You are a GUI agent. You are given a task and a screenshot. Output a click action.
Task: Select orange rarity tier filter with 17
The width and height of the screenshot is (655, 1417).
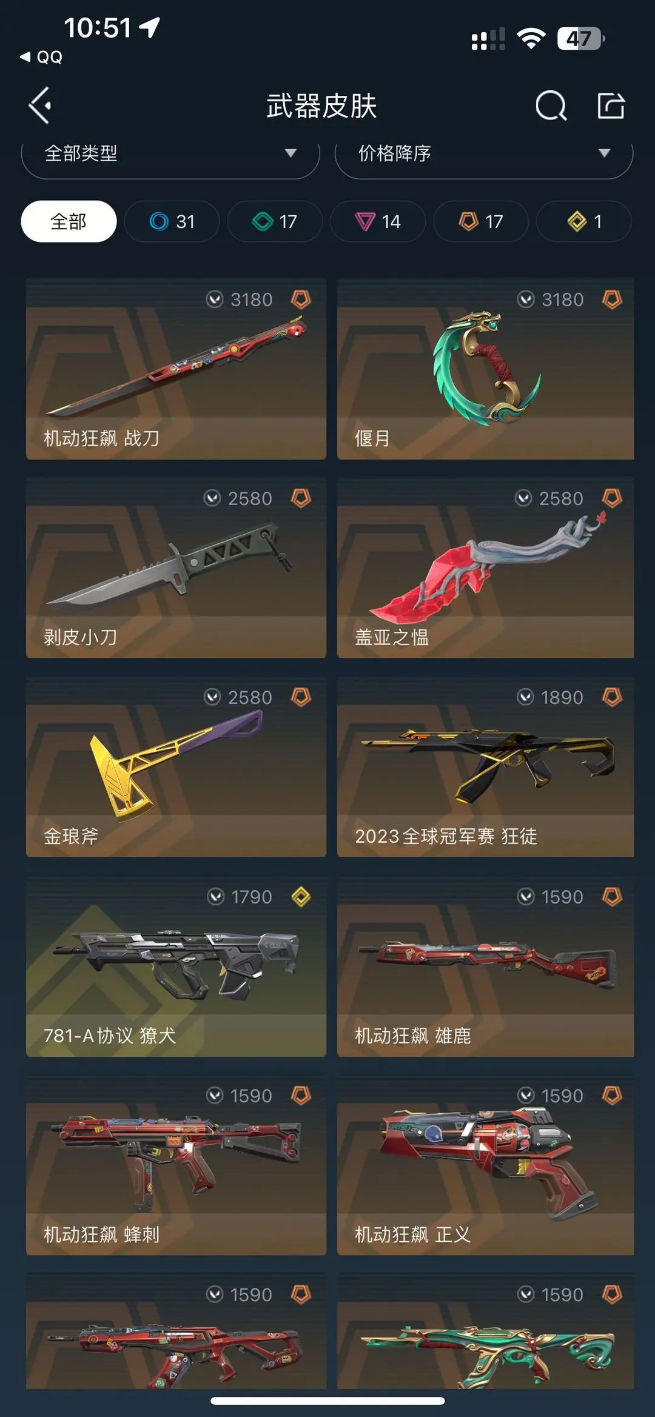(481, 221)
